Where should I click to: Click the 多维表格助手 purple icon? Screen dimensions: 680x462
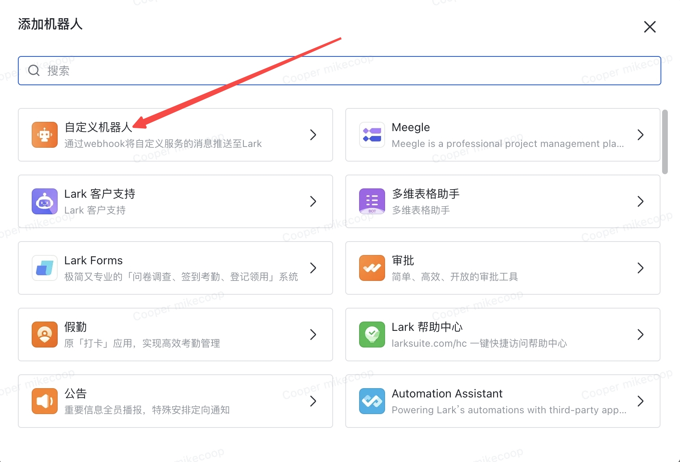(x=372, y=201)
